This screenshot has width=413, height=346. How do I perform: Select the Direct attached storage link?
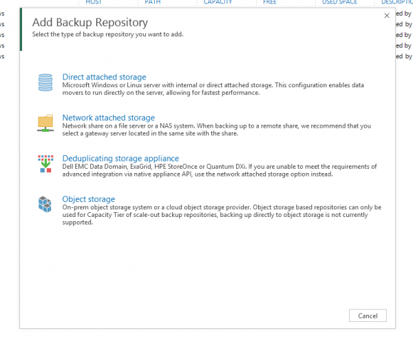click(104, 77)
